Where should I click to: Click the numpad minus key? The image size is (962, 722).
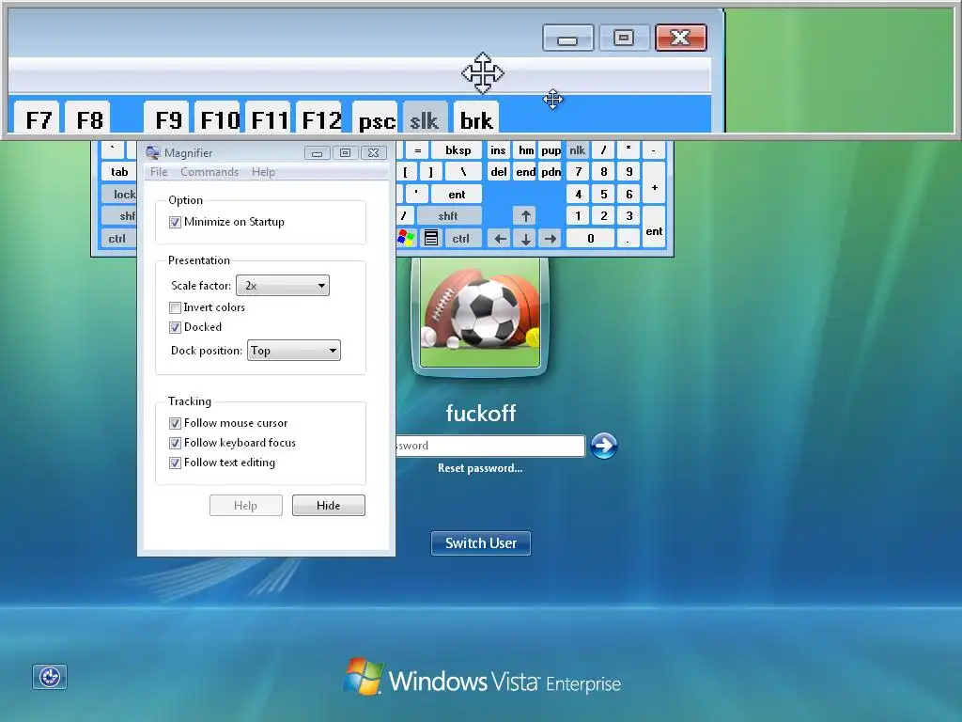(x=654, y=150)
